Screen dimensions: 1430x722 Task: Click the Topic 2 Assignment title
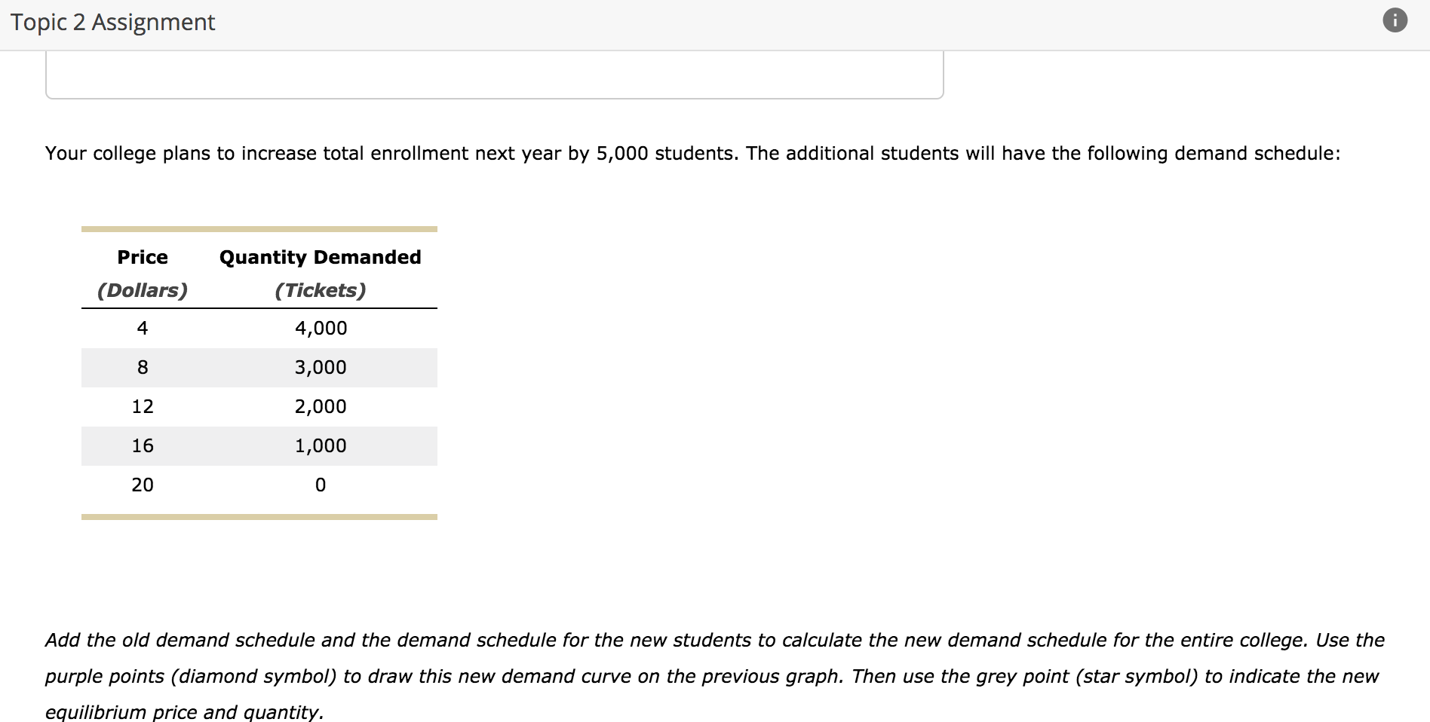click(113, 22)
